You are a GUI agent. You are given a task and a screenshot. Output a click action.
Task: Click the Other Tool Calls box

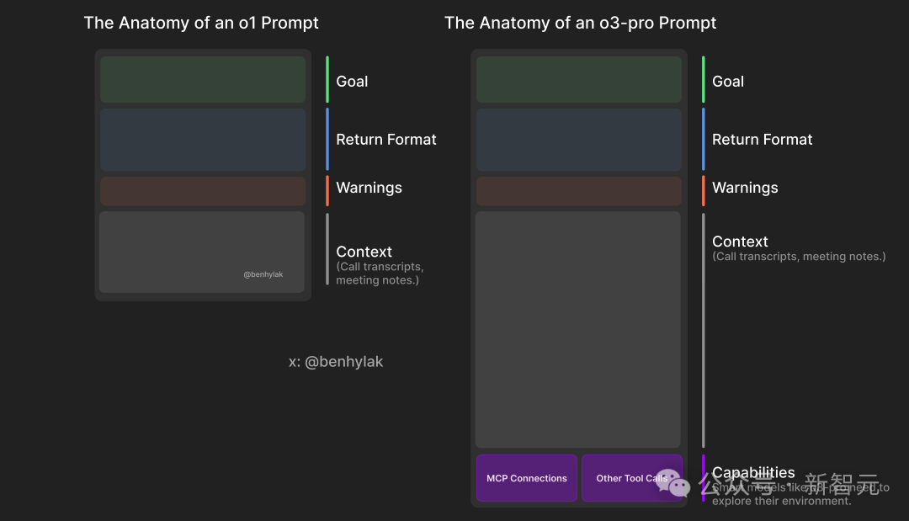pos(632,478)
